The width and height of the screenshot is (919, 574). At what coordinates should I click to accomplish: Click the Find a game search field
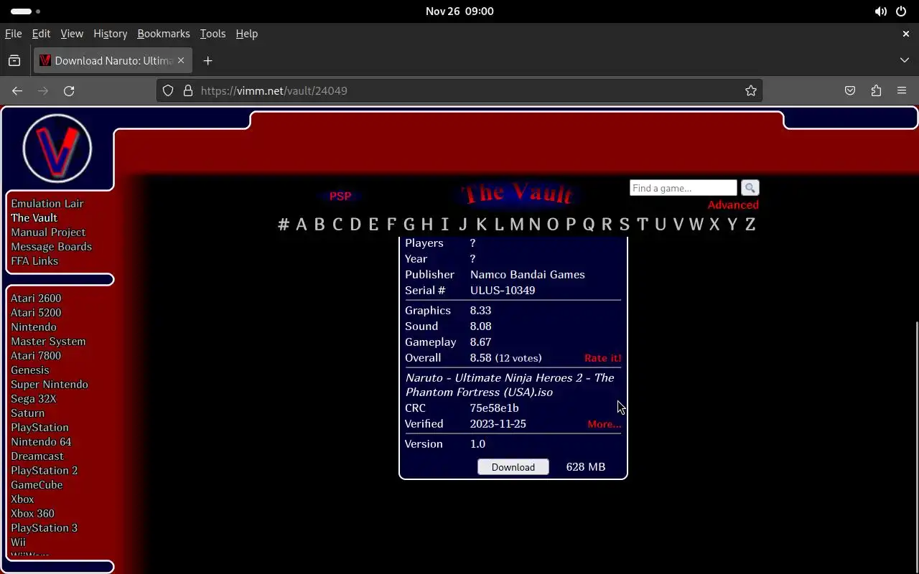[684, 188]
